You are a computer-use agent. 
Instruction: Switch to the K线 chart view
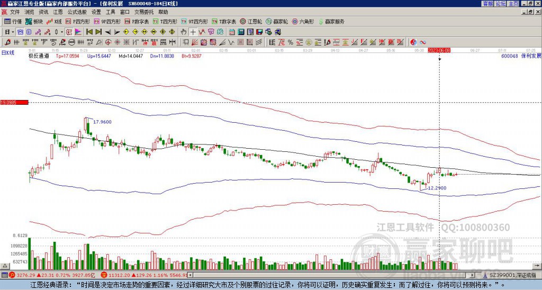pos(55,21)
